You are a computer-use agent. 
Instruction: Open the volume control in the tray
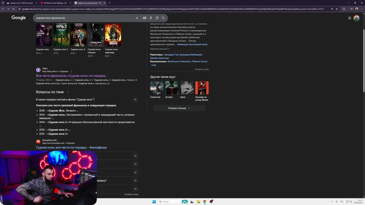click(x=350, y=202)
